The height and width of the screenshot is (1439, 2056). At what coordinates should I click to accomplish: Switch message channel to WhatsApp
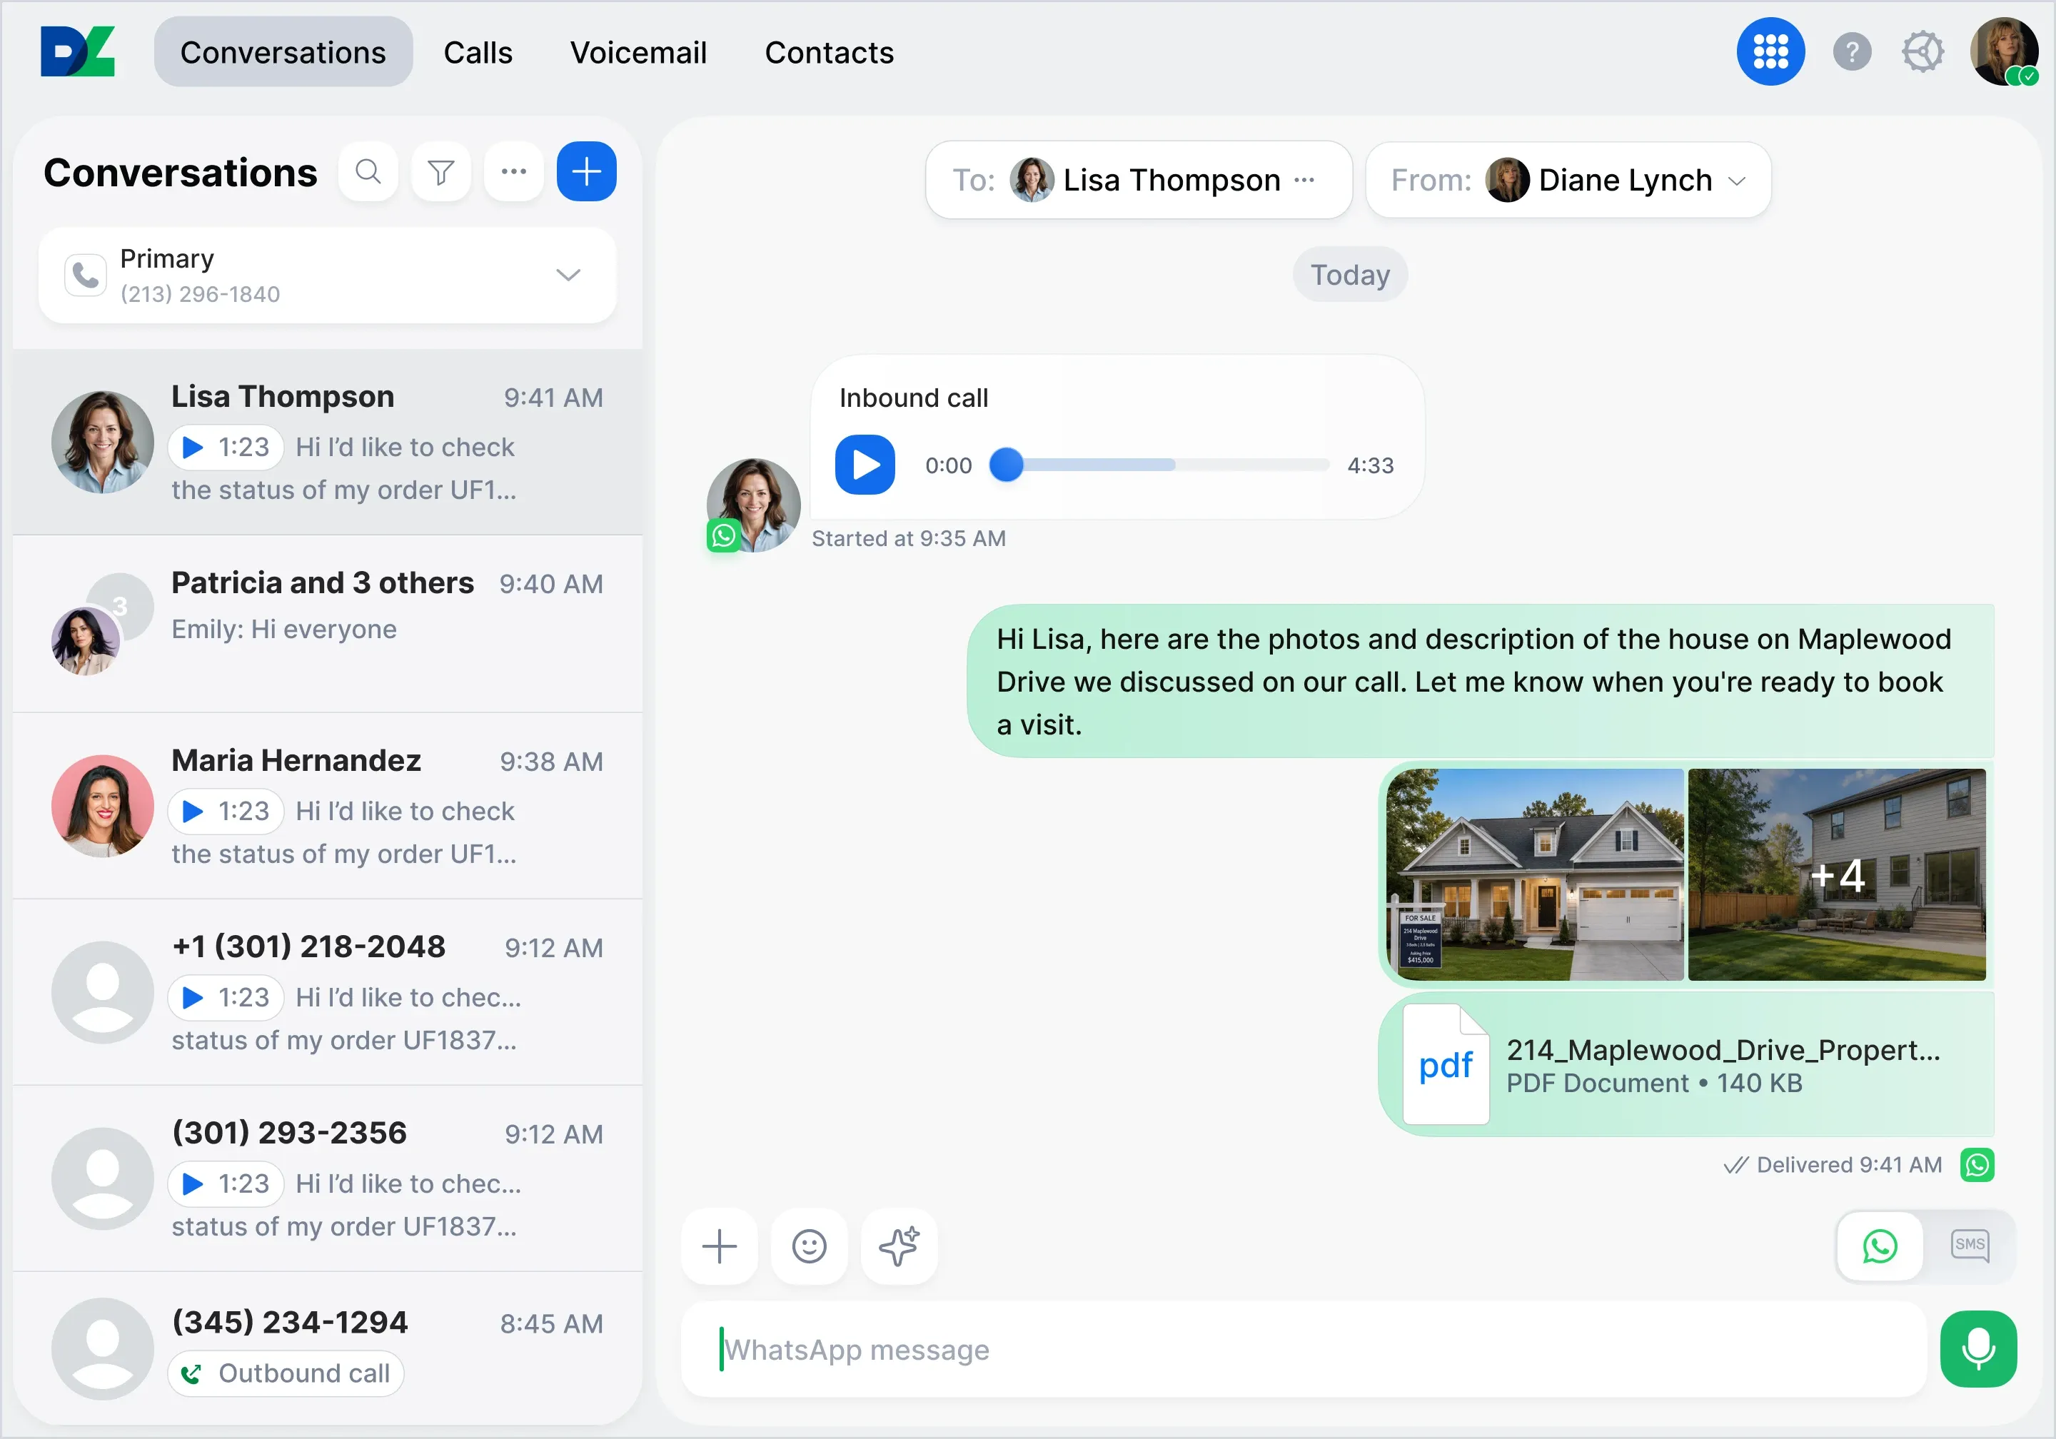[x=1880, y=1246]
